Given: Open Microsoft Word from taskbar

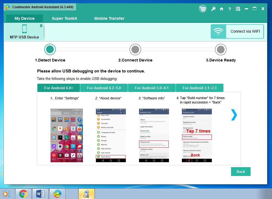Looking at the screenshot, I should click(40, 194).
